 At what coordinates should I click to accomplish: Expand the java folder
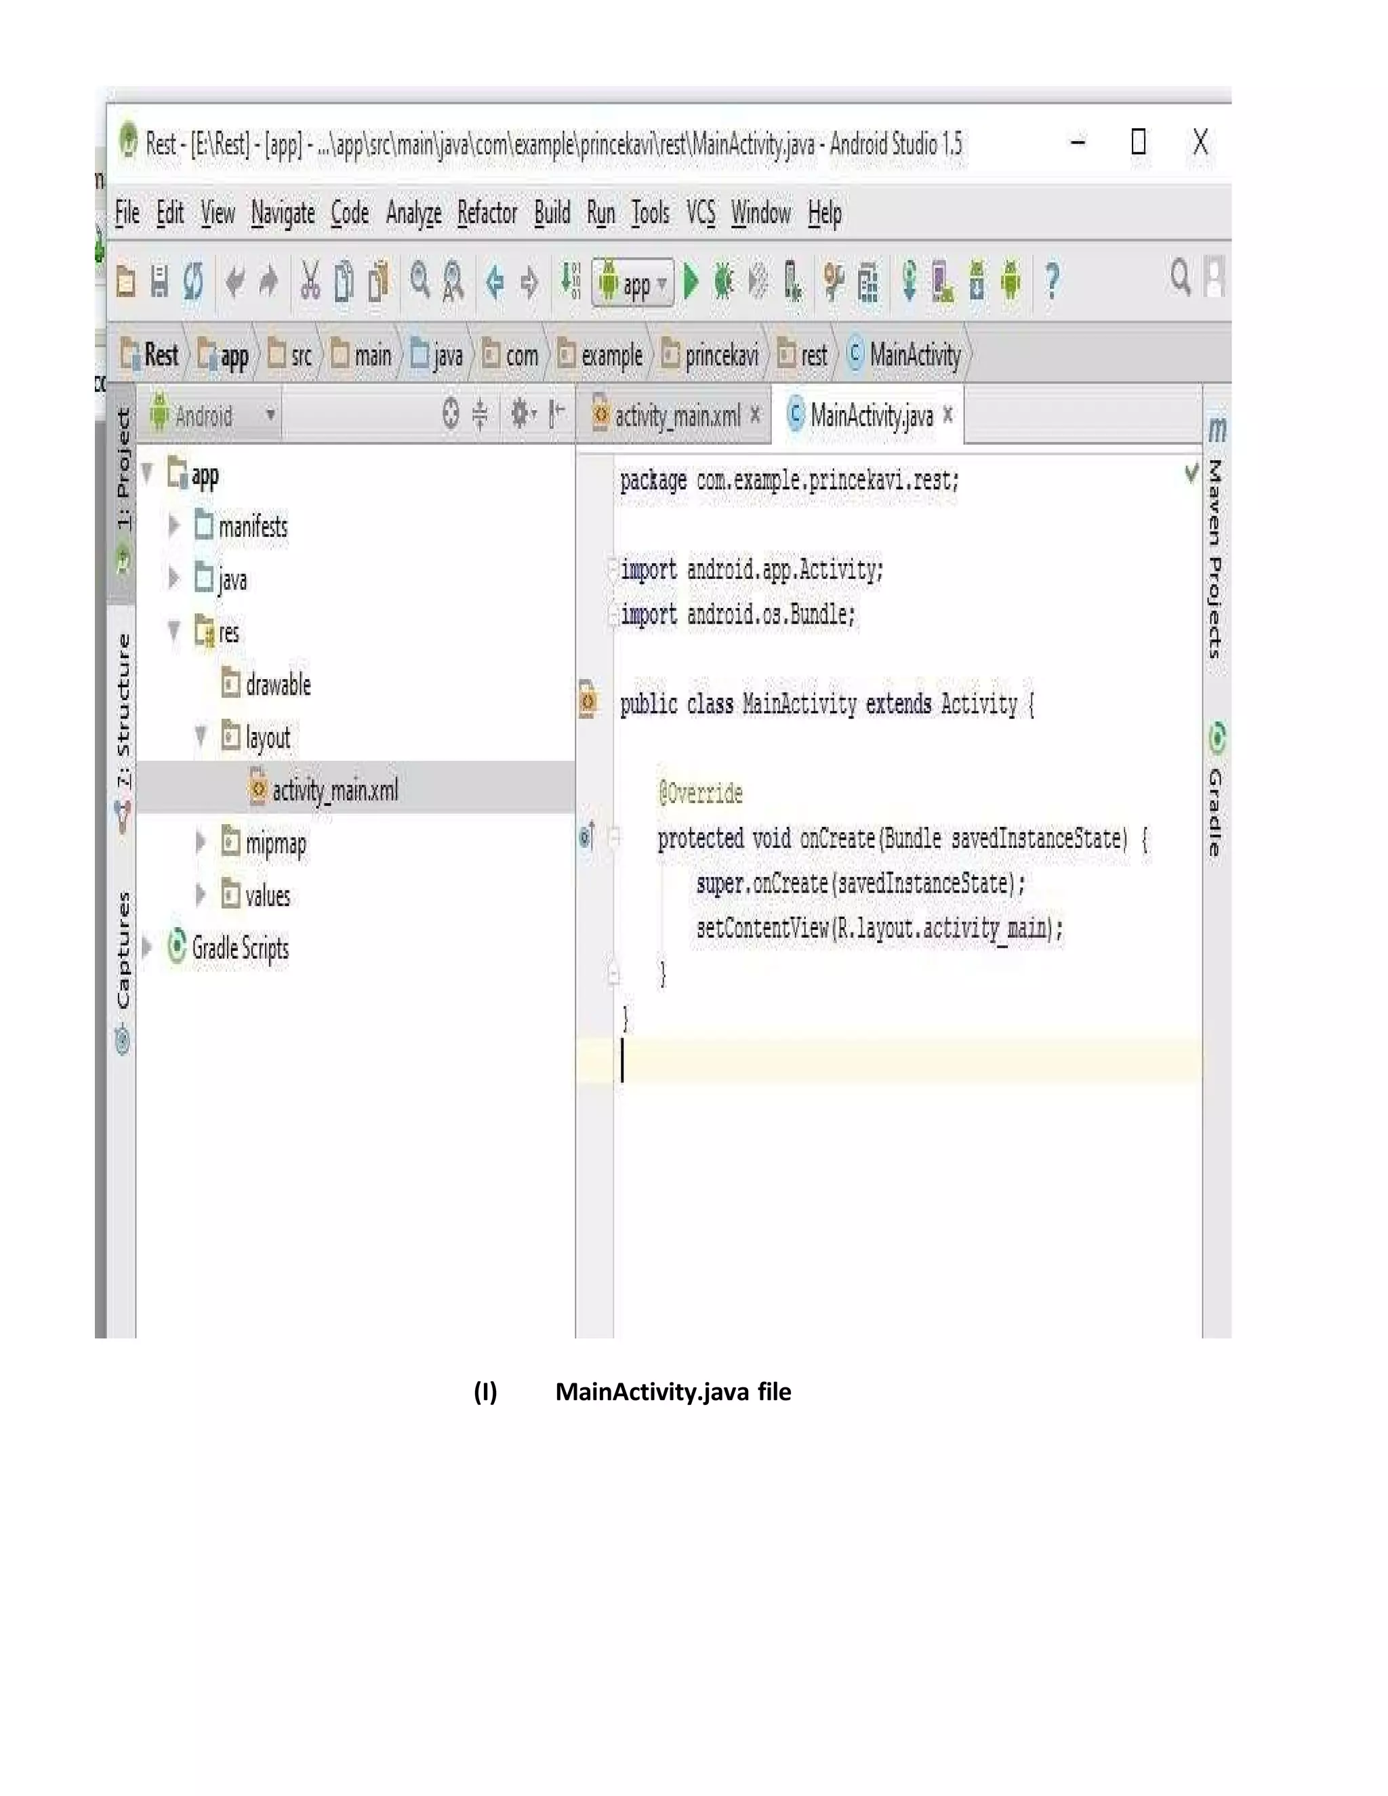(x=173, y=578)
